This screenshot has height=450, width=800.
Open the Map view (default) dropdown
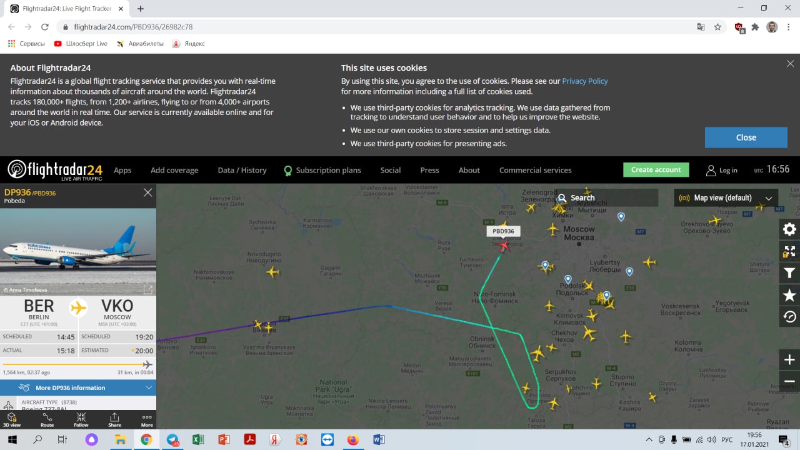[x=726, y=197]
